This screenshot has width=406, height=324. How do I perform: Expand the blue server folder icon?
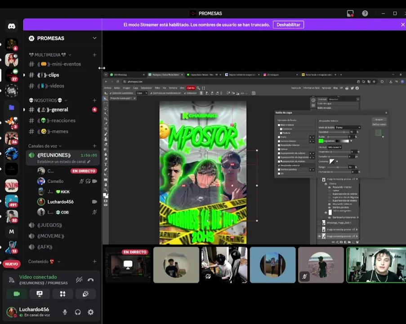[x=12, y=107]
